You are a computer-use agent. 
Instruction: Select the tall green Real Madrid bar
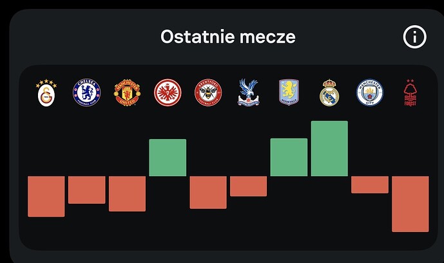click(329, 148)
